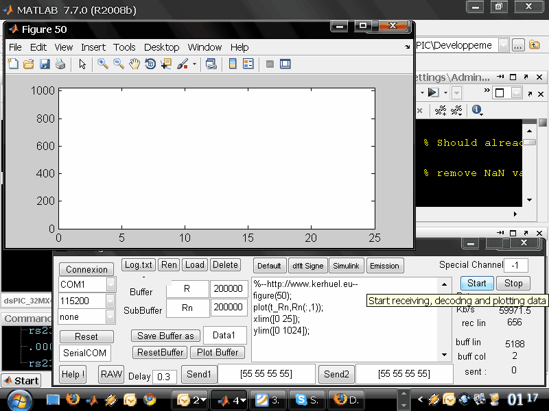Click the Open File folder icon
The height and width of the screenshot is (411, 549).
[29, 64]
